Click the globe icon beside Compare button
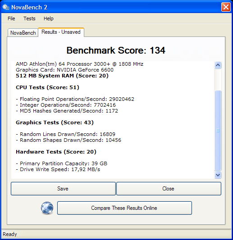Image resolution: width=233 pixels, height=240 pixels. (x=47, y=208)
